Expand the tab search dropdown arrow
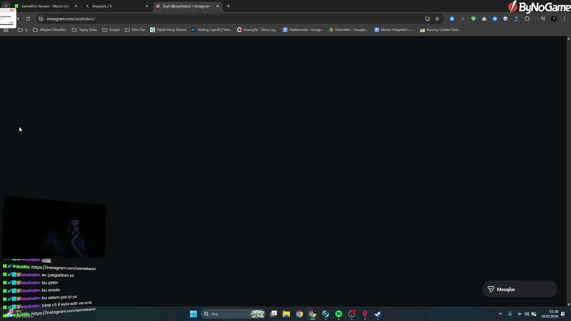 [6, 6]
